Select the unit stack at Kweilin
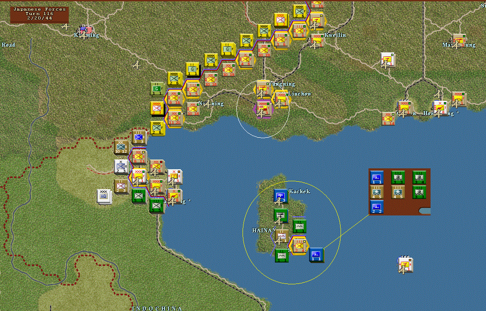This screenshot has width=486, height=311. 317,41
